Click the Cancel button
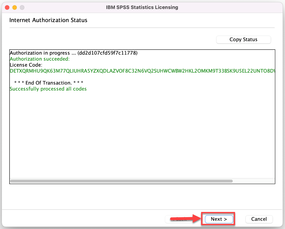The image size is (285, 229). click(x=259, y=219)
